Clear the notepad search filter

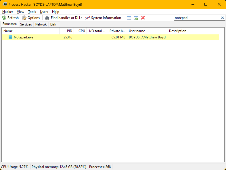pyautogui.click(x=222, y=18)
